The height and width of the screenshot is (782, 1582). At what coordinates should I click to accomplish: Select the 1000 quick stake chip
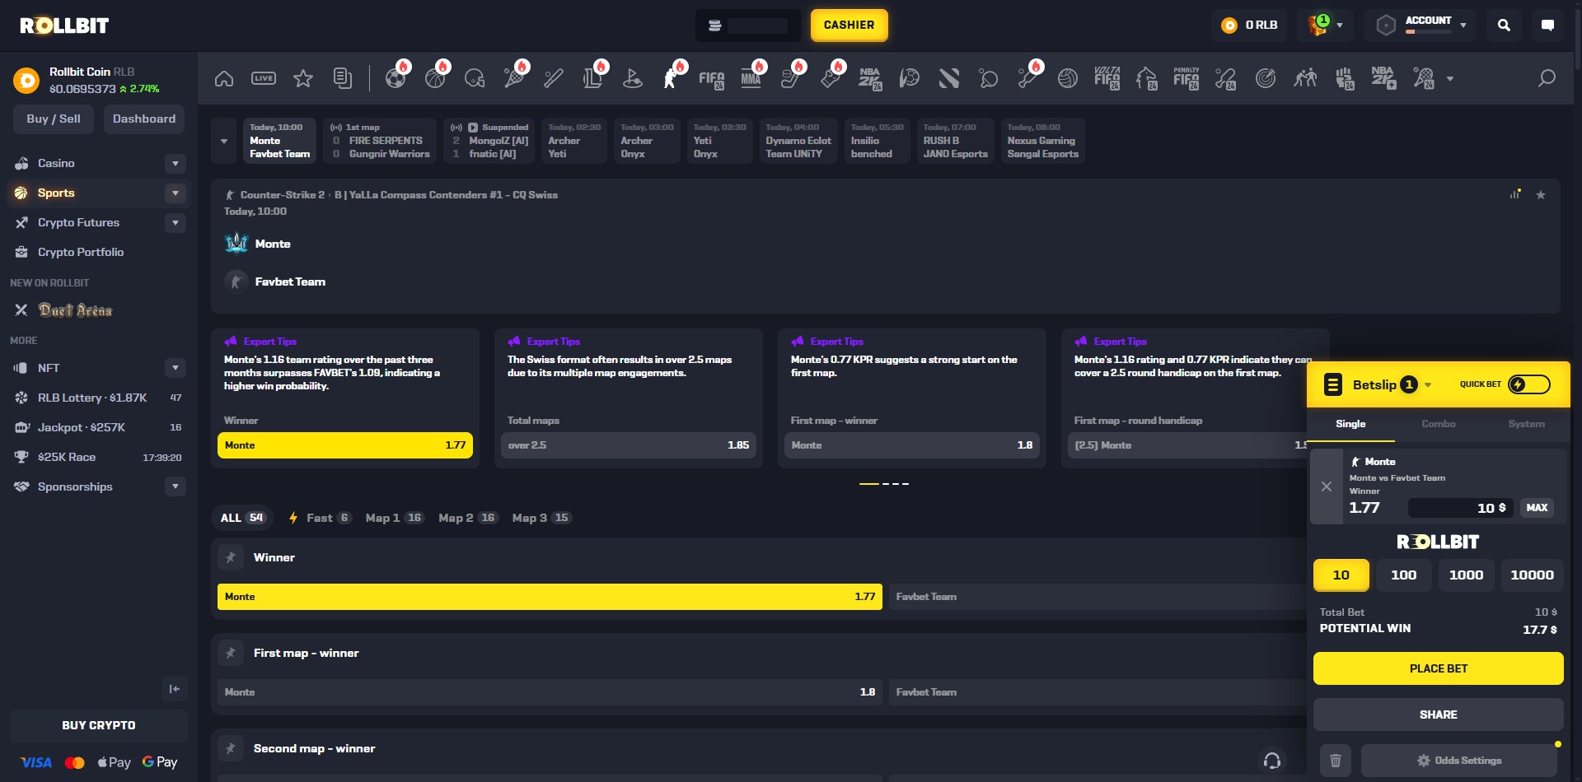pos(1466,575)
